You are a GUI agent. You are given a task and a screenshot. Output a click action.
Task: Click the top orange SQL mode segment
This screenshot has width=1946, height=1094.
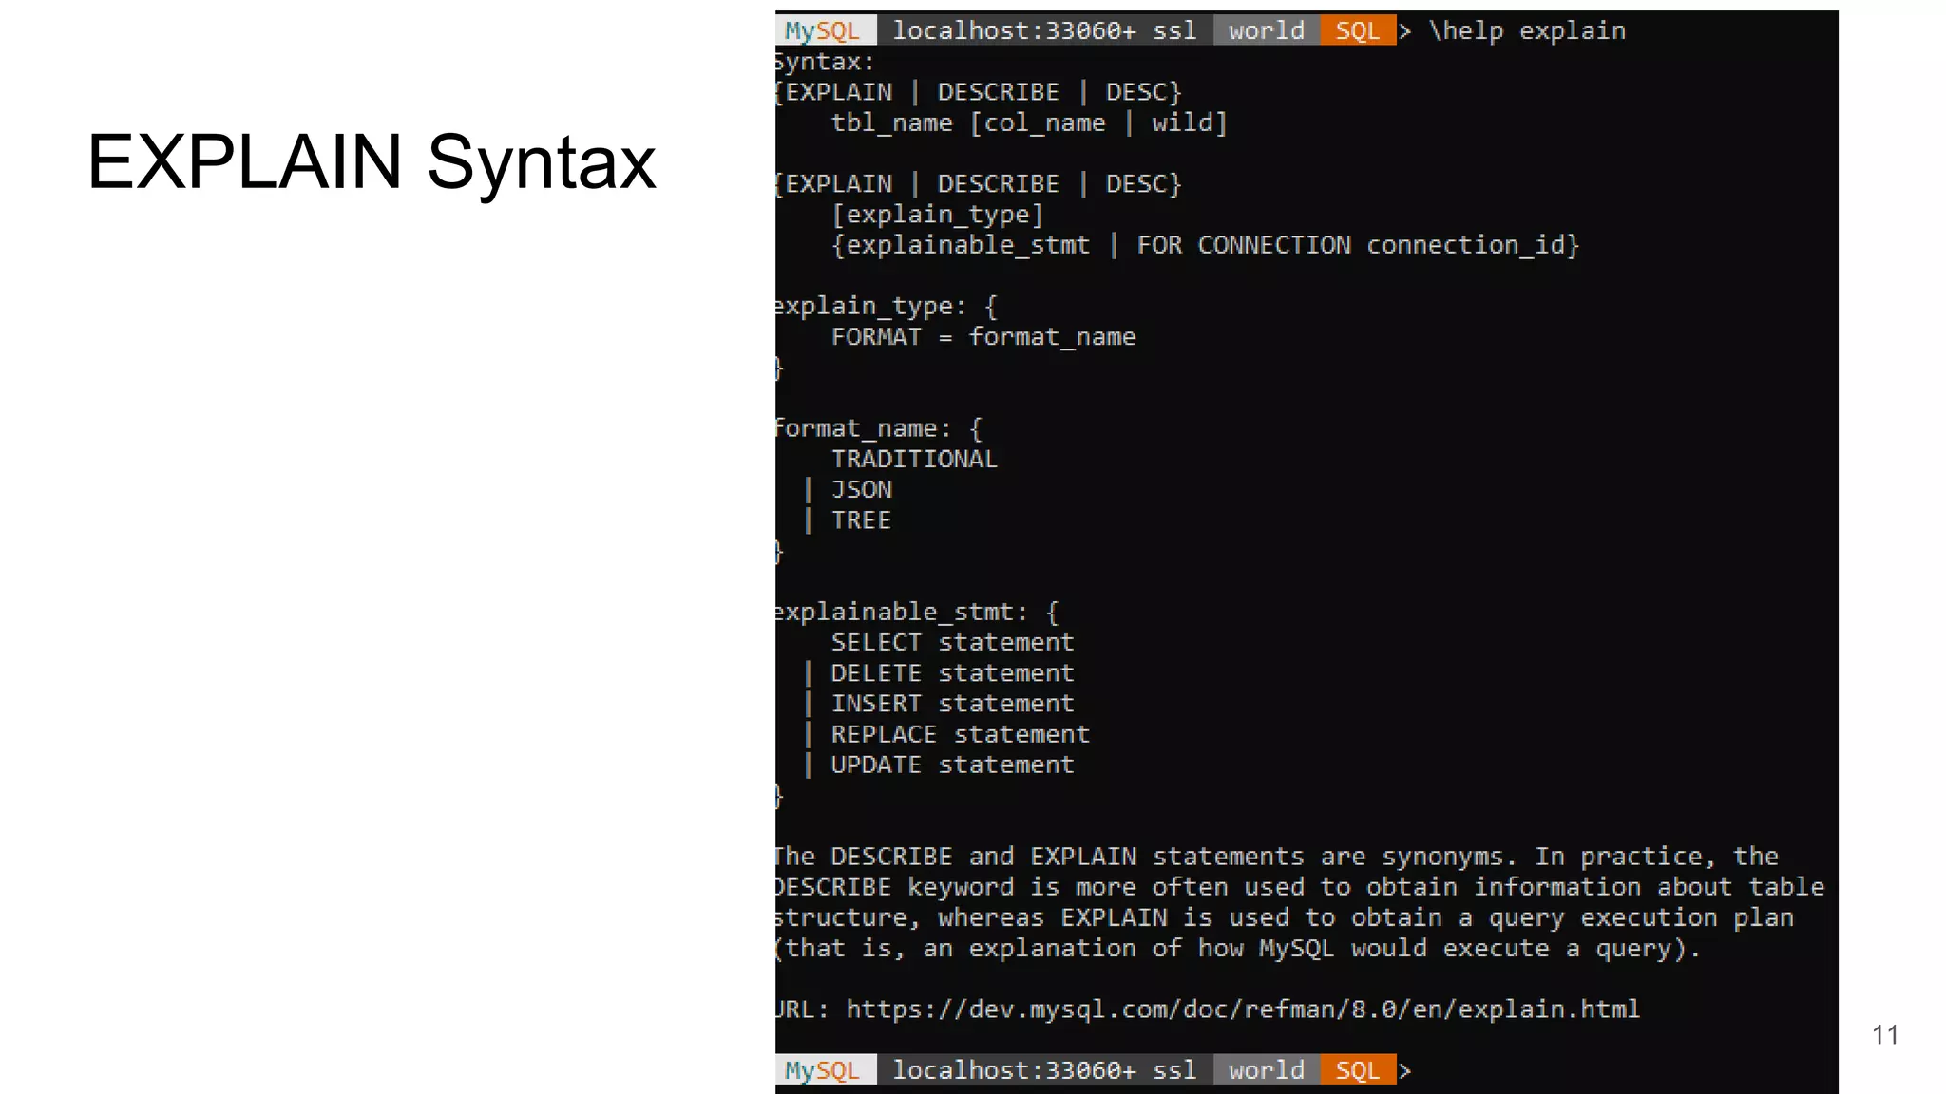[1358, 30]
